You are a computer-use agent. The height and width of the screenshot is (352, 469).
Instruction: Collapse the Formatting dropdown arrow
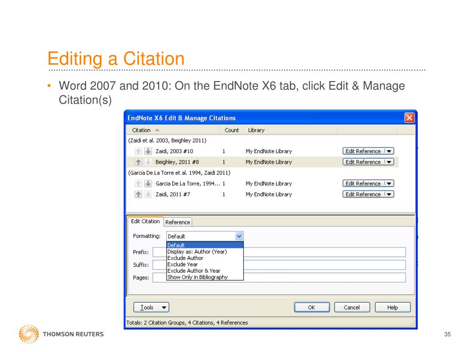239,236
